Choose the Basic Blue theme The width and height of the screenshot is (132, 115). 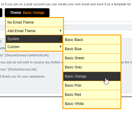pyautogui.click(x=92, y=49)
